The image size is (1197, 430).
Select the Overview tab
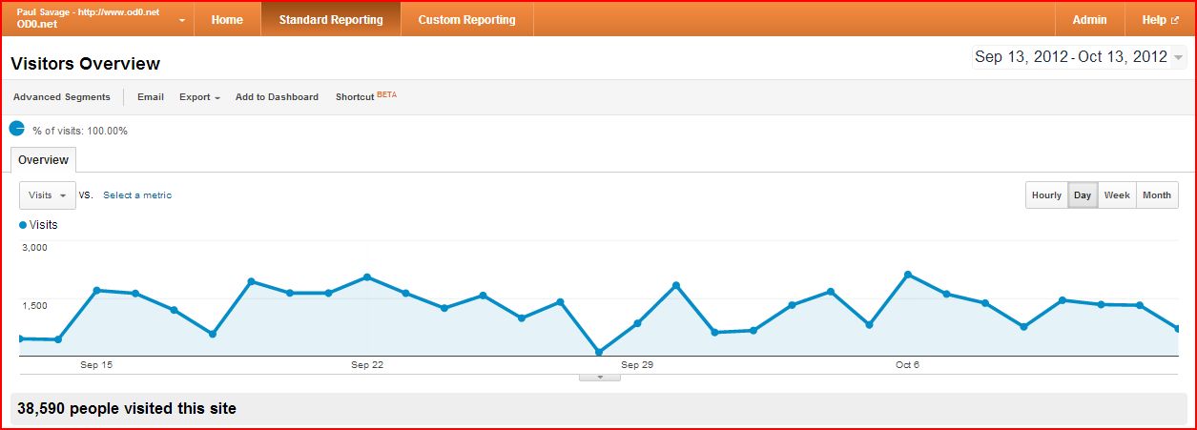[43, 160]
